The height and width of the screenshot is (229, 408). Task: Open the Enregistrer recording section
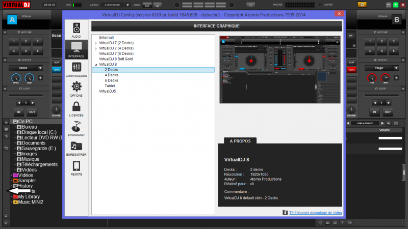tap(76, 148)
